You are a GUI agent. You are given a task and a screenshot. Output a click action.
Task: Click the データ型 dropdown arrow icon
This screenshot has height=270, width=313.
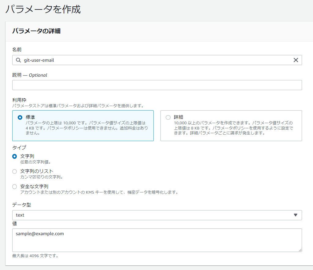coord(296,215)
